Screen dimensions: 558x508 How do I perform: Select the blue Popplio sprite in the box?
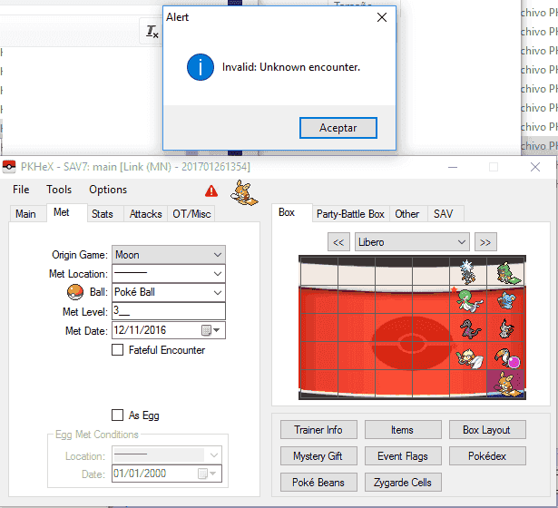(x=505, y=300)
